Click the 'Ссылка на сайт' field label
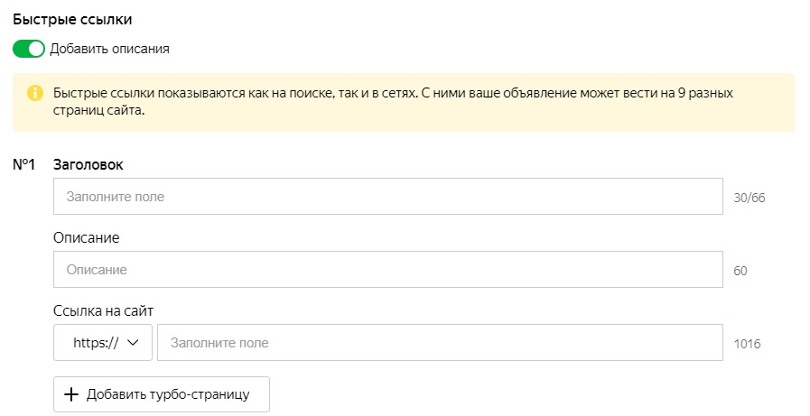This screenshot has height=416, width=810. pyautogui.click(x=104, y=311)
